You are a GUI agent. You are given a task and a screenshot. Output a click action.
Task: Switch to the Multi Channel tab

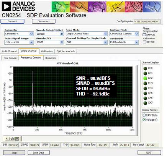point(10,51)
